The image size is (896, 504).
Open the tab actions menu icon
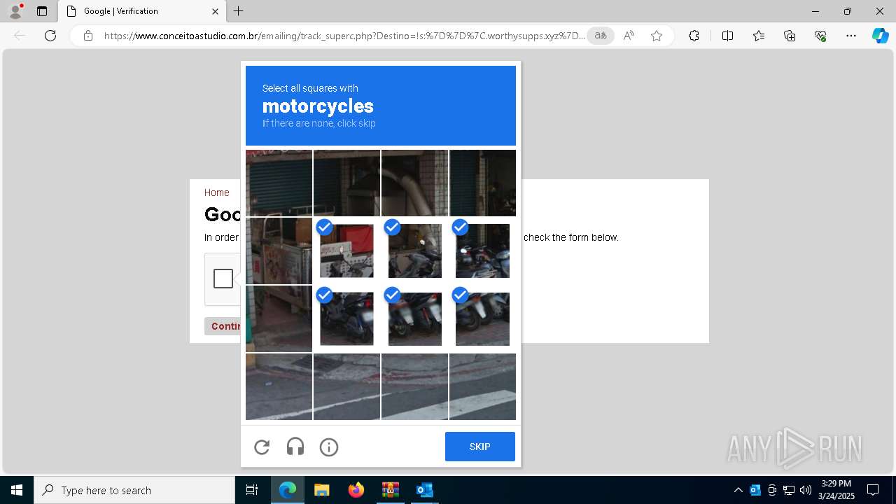[42, 11]
